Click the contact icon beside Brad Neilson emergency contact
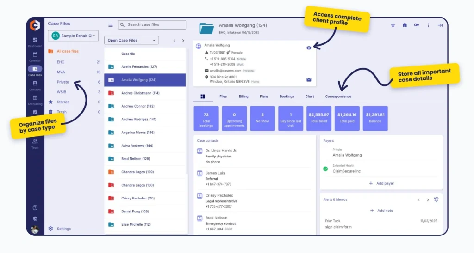 coord(200,218)
